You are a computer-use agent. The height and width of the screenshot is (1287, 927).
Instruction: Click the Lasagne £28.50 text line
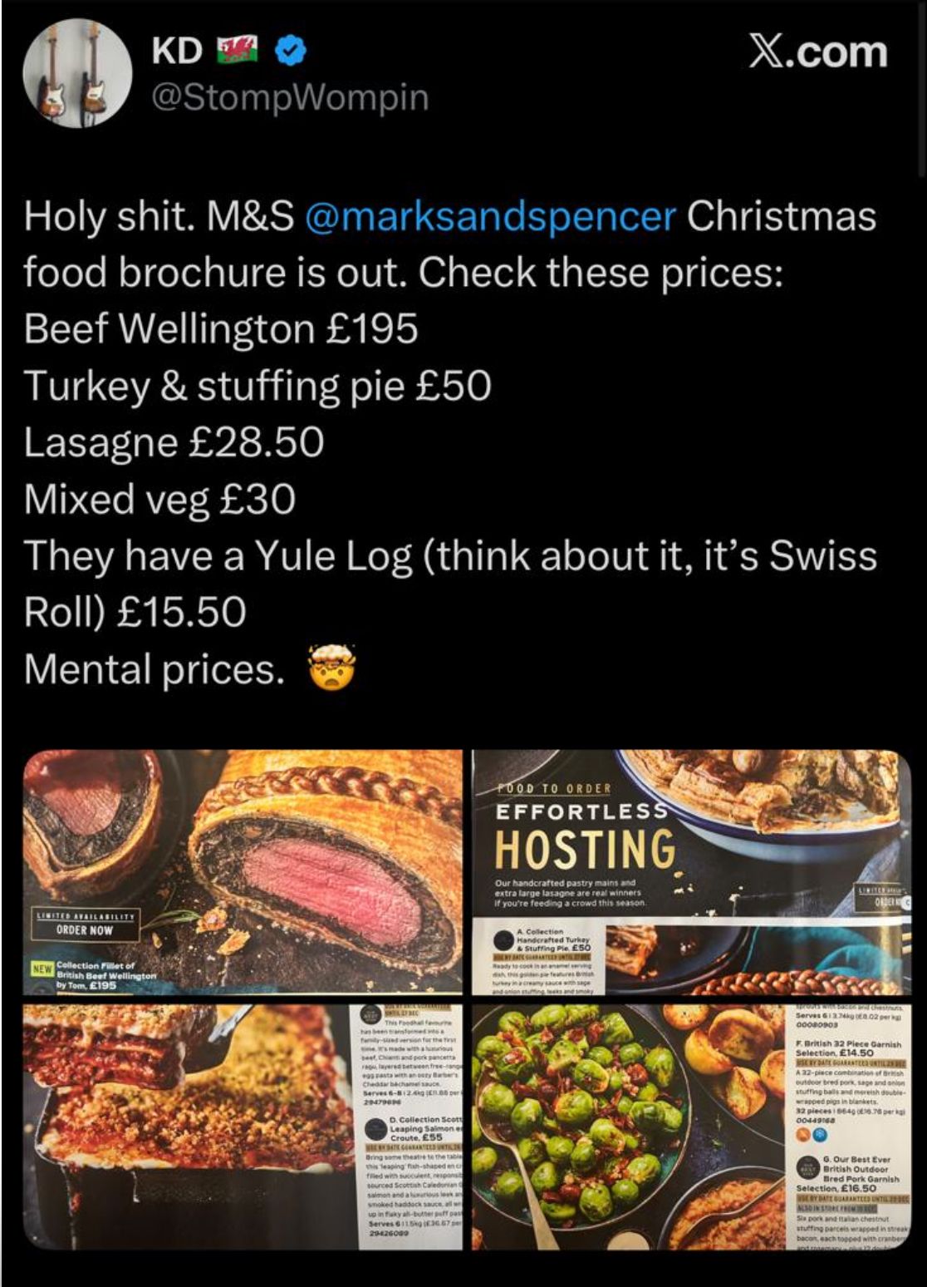(x=174, y=442)
